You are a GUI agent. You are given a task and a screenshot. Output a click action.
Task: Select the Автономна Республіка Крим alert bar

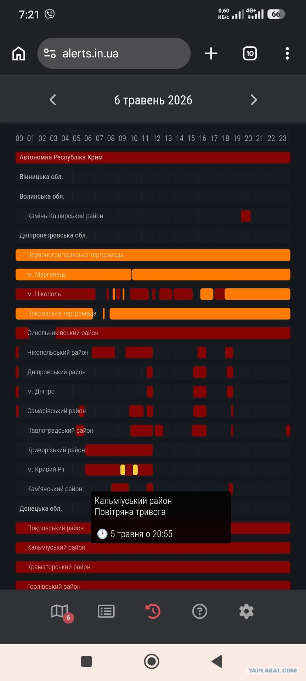(153, 157)
